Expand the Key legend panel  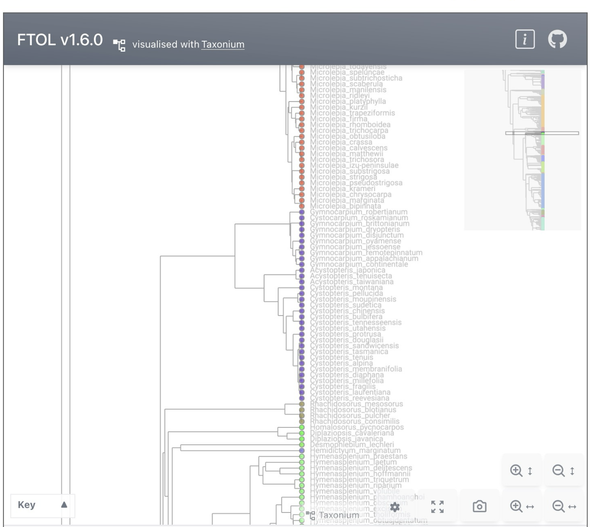coord(27,505)
